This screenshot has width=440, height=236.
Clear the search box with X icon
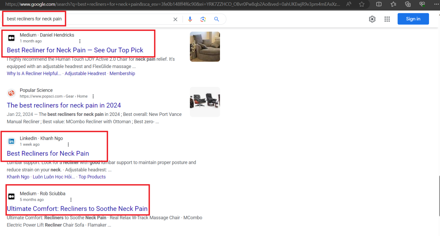[175, 19]
